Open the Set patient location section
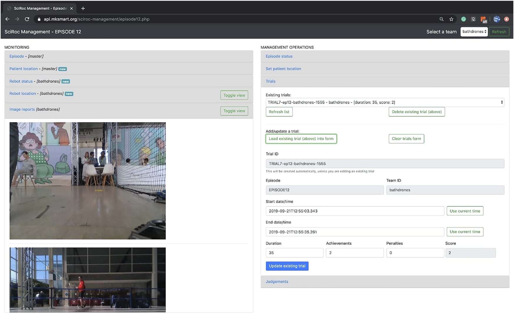This screenshot has width=514, height=314. click(x=283, y=69)
